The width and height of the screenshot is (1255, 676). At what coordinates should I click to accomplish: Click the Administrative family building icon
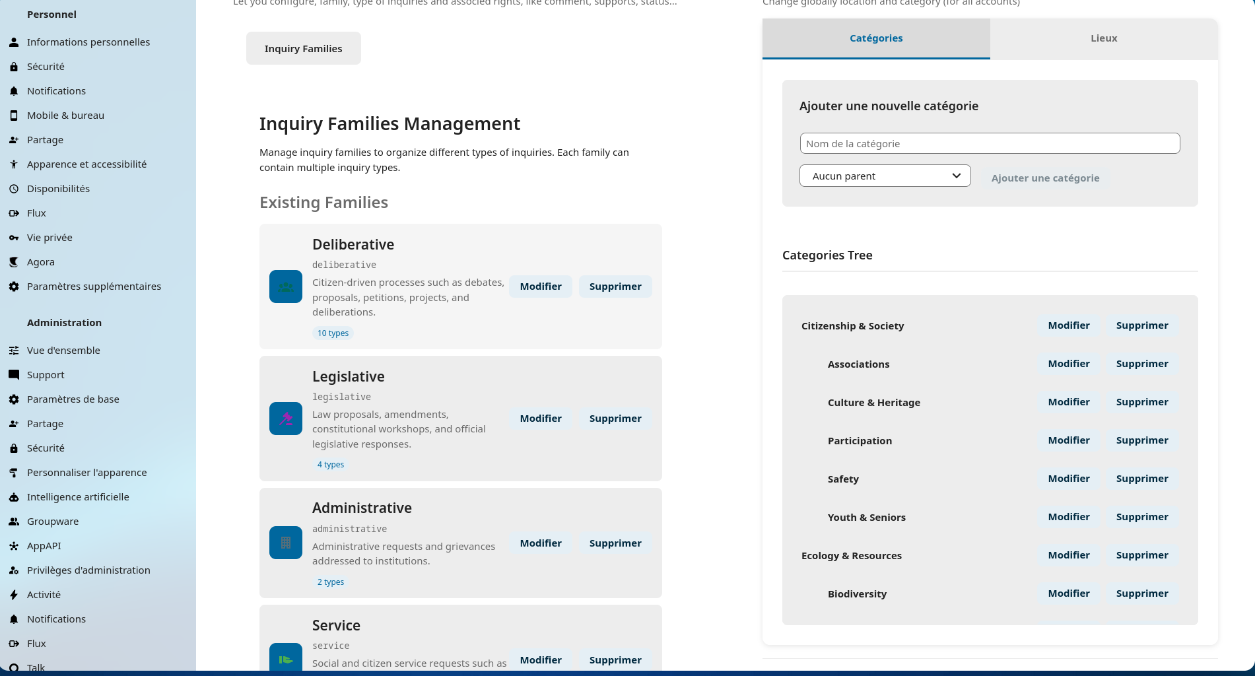286,543
